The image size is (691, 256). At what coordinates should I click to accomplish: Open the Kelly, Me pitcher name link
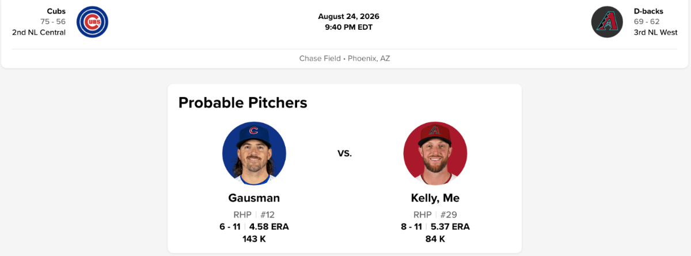[435, 198]
